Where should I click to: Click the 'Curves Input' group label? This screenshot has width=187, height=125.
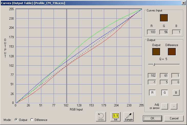[x=154, y=10]
